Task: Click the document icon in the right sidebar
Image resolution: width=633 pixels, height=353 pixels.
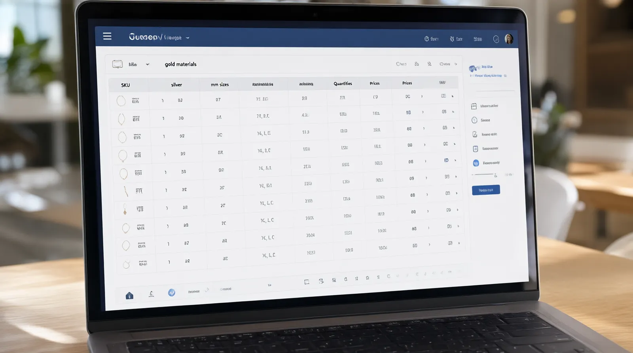Action: point(476,149)
